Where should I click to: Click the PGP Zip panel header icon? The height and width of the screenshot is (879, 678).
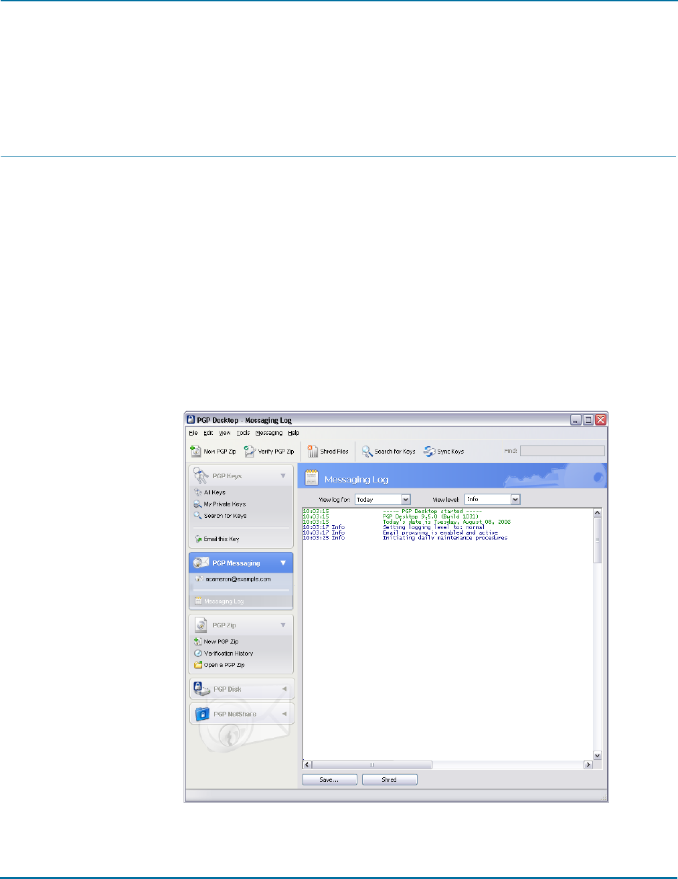coord(201,625)
